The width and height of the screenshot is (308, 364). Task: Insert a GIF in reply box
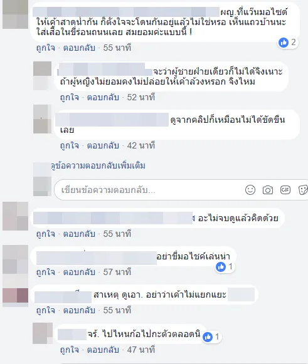(285, 190)
